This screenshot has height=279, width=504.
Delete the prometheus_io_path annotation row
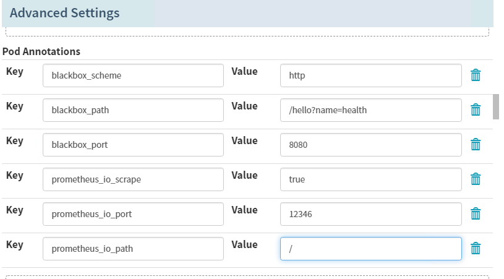point(476,249)
